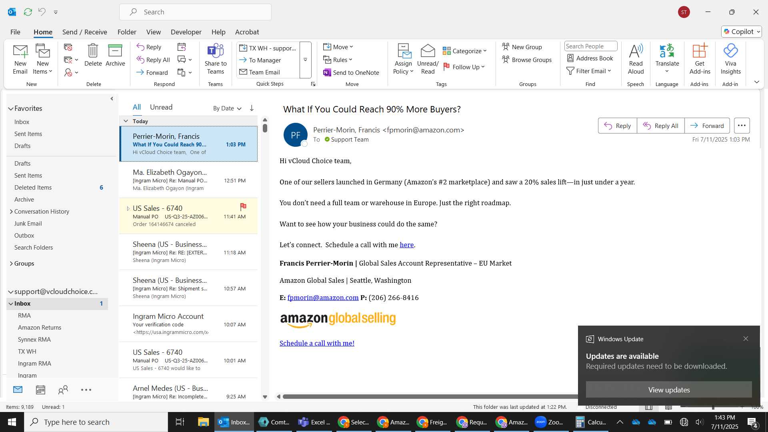Select the Amazon Returns folder
The image size is (768, 432).
tap(40, 328)
